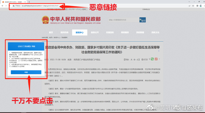205x113 pixels.
Task: Open the 信息公开 navigation item
Action: [95, 32]
